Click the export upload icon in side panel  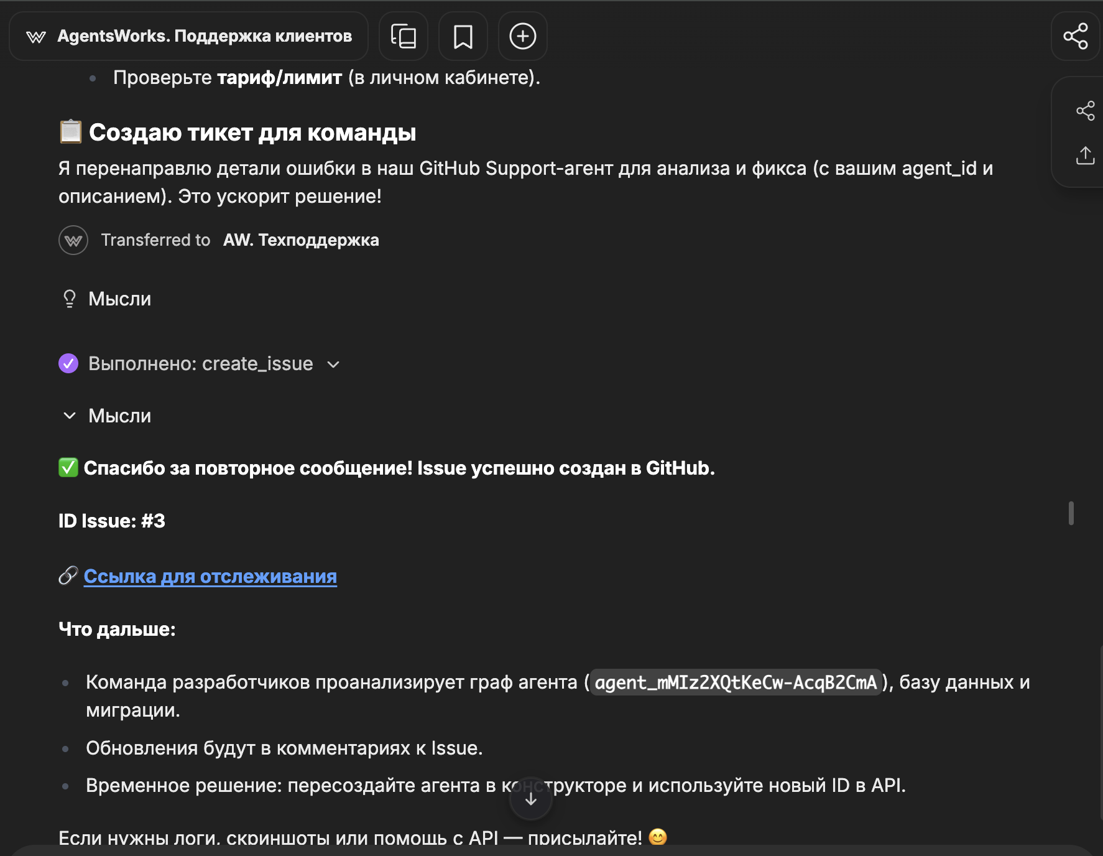click(x=1085, y=156)
